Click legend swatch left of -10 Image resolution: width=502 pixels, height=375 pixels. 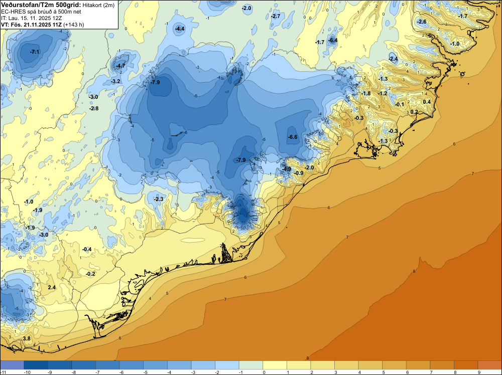12,365
